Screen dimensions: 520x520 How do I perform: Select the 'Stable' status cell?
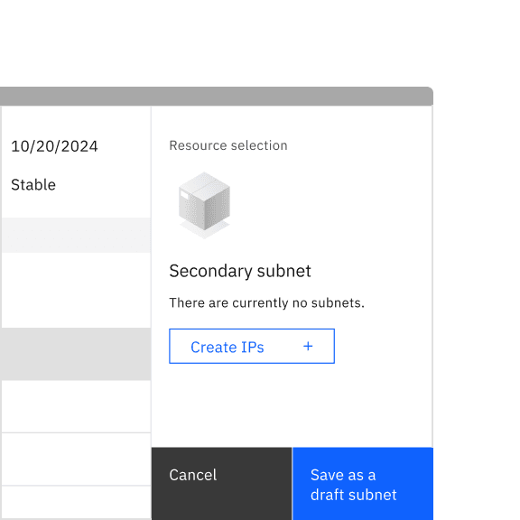click(x=33, y=185)
